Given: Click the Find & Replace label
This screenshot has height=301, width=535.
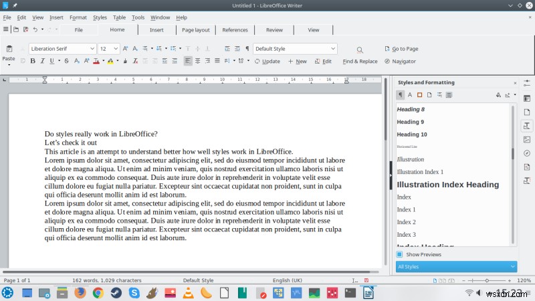Looking at the screenshot, I should pyautogui.click(x=360, y=62).
